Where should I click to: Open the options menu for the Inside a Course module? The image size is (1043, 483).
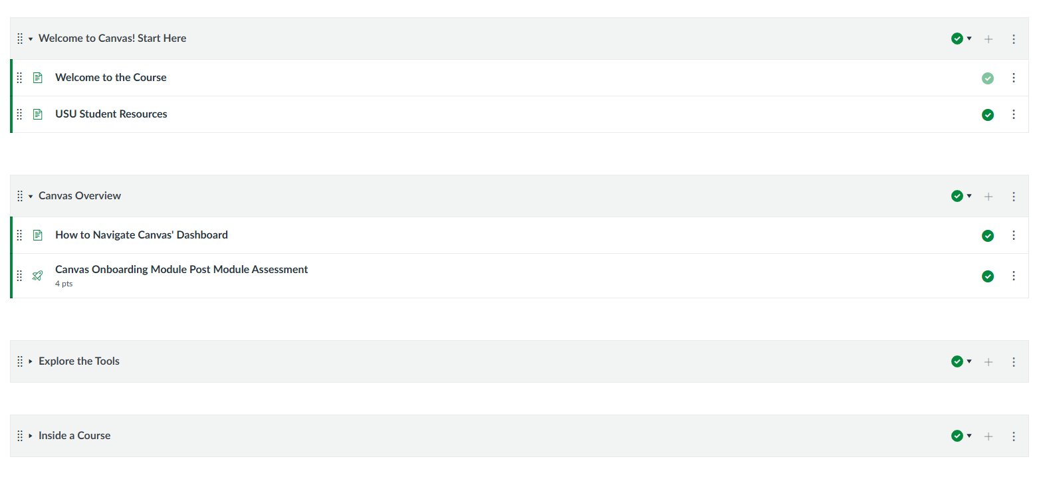pos(1014,436)
